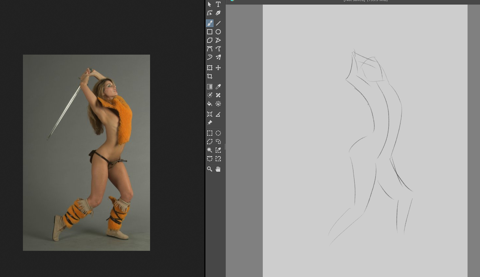The image size is (480, 277).
Task: Select the Calligraphy pen tool
Action: point(218,13)
